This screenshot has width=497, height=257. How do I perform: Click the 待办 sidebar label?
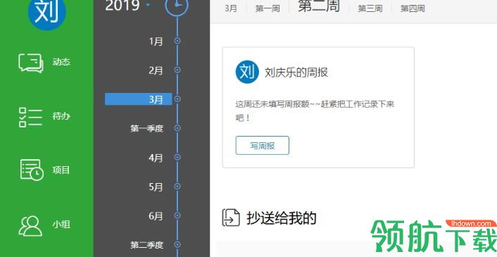click(x=61, y=116)
